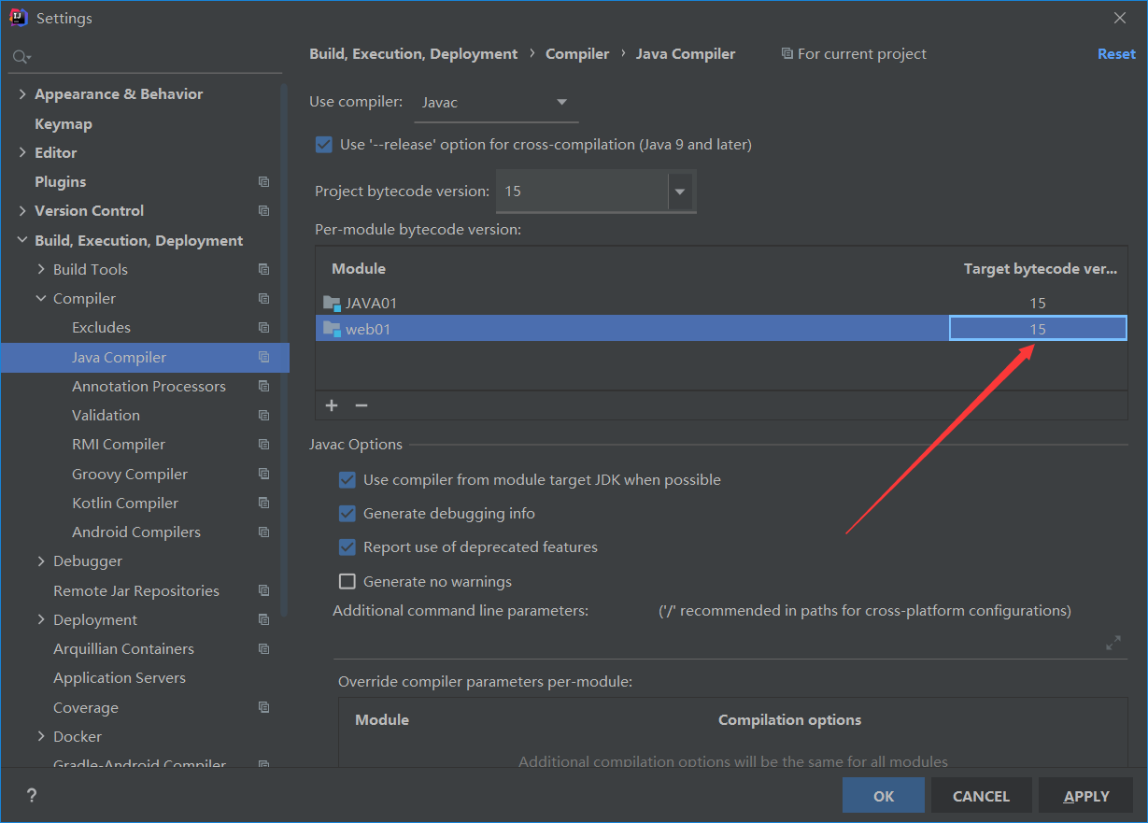Click the project-level icon beside Kotlin Compiler
This screenshot has height=823, width=1148.
[264, 504]
